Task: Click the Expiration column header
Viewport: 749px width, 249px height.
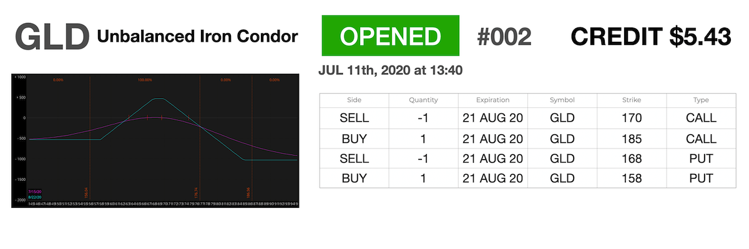Action: click(492, 100)
